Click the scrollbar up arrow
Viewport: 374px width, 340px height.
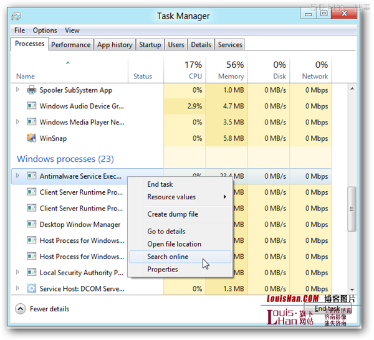tap(352, 89)
